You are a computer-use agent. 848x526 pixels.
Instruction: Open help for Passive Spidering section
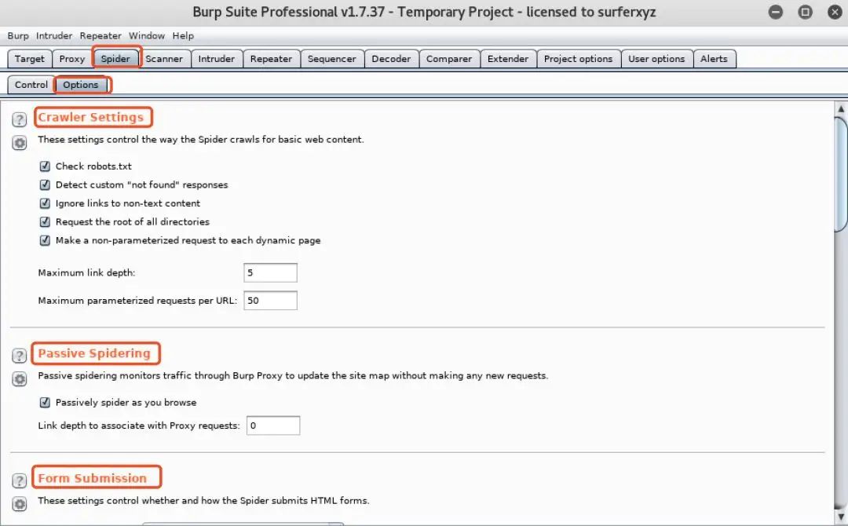click(20, 355)
